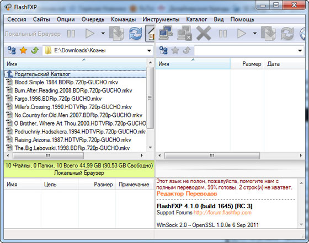Screen dimensions: 309x243
Task: Click the right pane go-up arrow icon
Action: pyautogui.click(x=187, y=50)
